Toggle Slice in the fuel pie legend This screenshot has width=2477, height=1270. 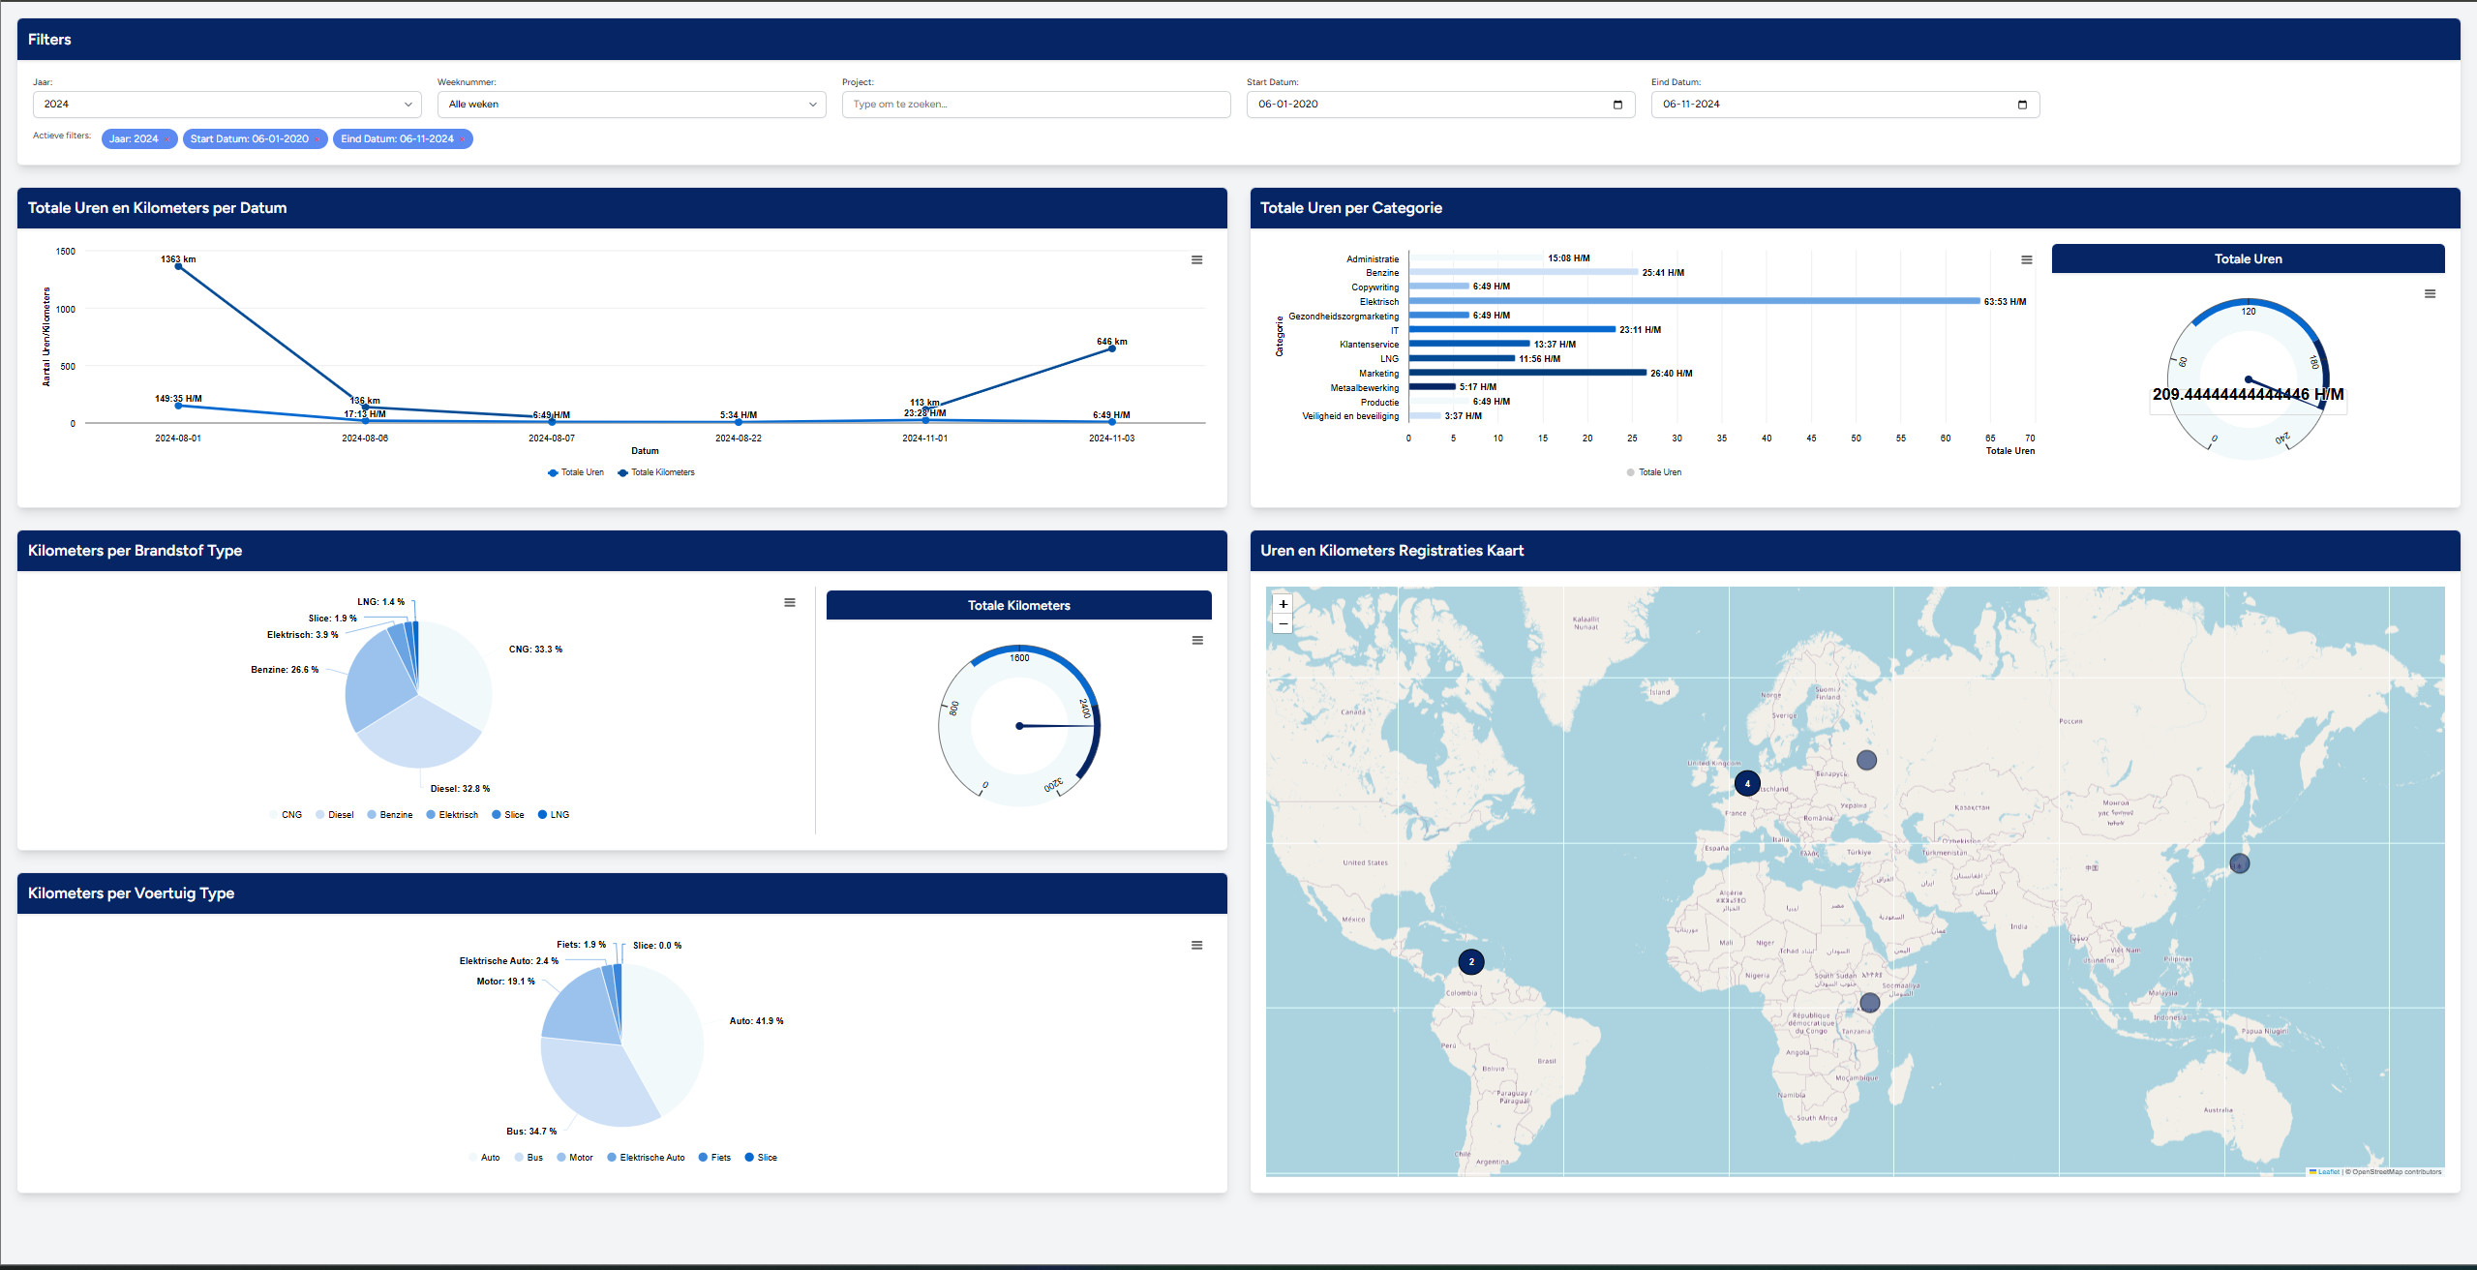coord(508,815)
